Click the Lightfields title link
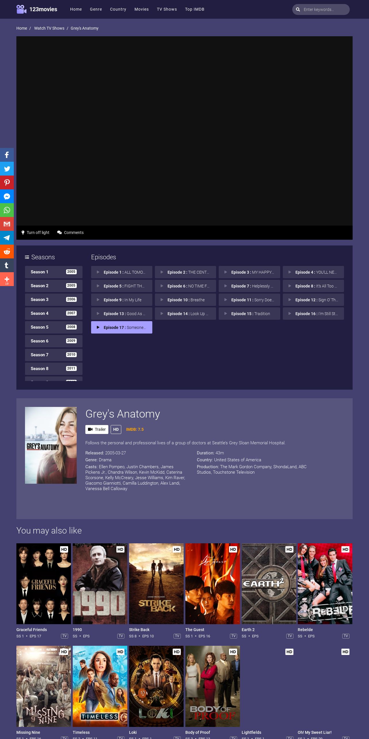369x739 pixels. pyautogui.click(x=251, y=732)
